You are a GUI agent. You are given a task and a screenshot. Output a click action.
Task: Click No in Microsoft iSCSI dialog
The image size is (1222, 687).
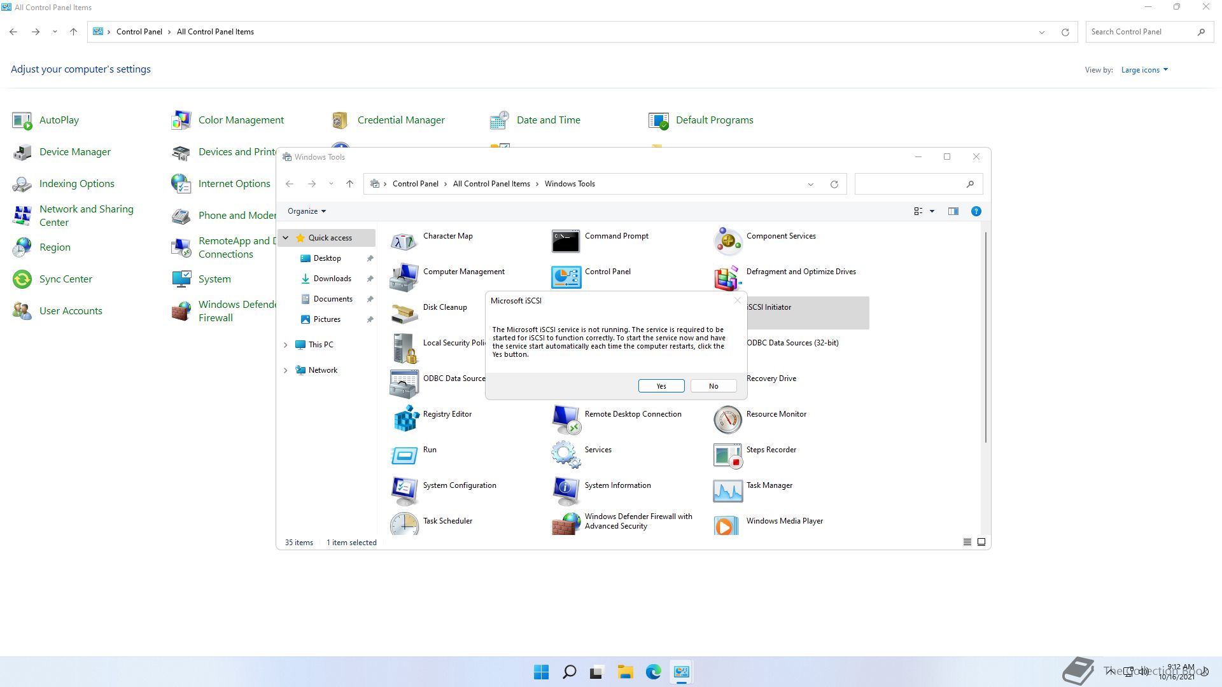click(x=713, y=386)
